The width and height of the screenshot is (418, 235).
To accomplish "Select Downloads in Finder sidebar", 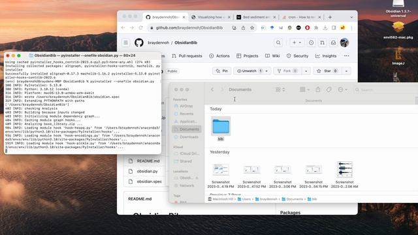I will pos(186,137).
